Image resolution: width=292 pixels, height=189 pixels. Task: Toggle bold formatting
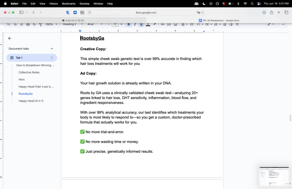tap(128, 24)
